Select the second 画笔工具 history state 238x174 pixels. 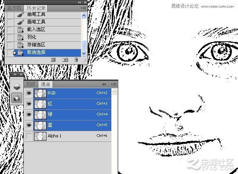pos(43,22)
